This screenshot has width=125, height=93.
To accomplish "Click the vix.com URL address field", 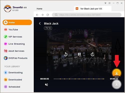I will point(87,15).
